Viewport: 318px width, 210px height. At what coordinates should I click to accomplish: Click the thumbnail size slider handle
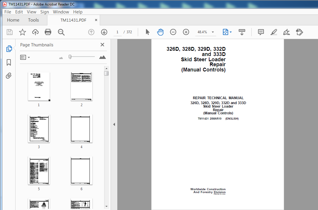tap(70, 57)
